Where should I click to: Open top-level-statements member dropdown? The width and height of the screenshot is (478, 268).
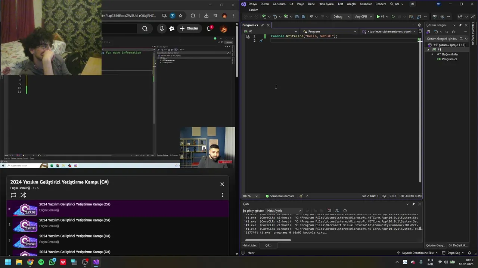click(389, 32)
